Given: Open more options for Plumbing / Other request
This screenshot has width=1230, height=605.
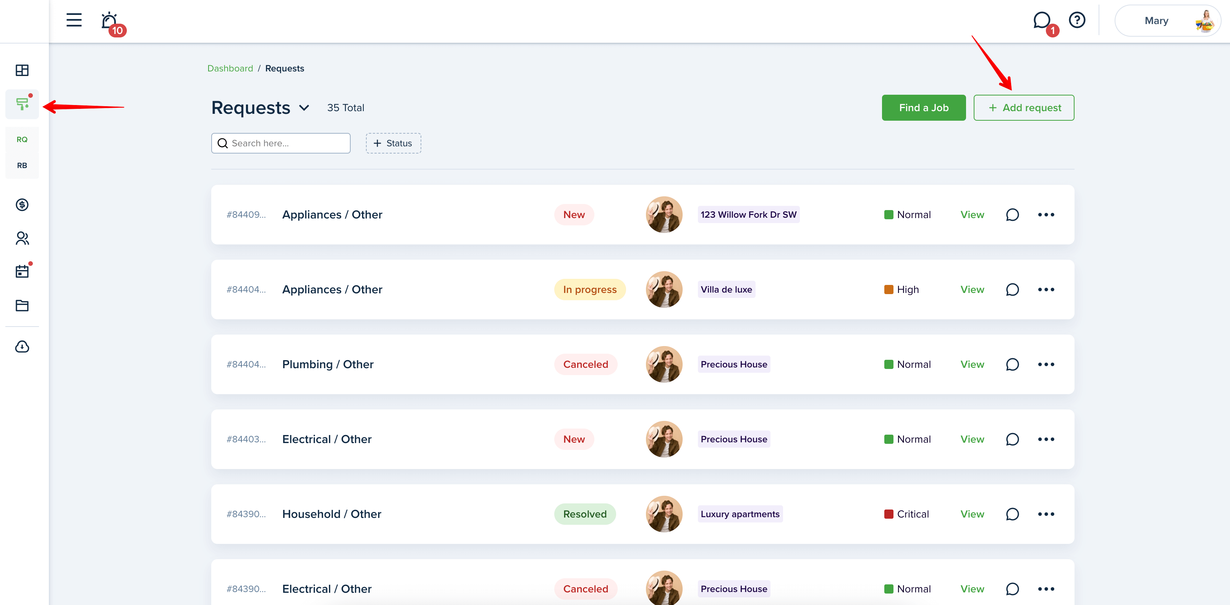Looking at the screenshot, I should click(x=1046, y=364).
